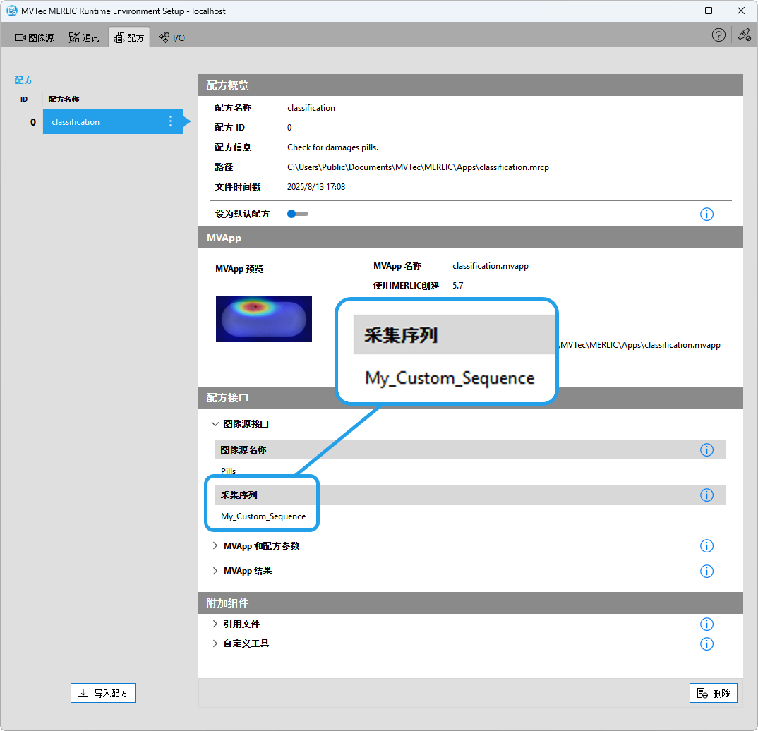
Task: Expand MVApp 和配方参数 section
Action: click(x=215, y=546)
